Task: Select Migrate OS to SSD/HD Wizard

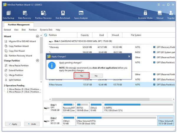Action: click(22, 41)
